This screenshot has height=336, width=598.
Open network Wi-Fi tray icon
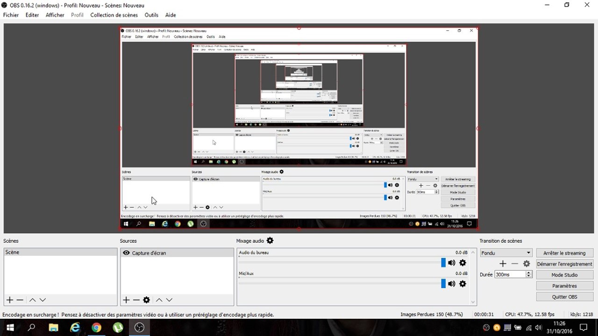pos(529,328)
